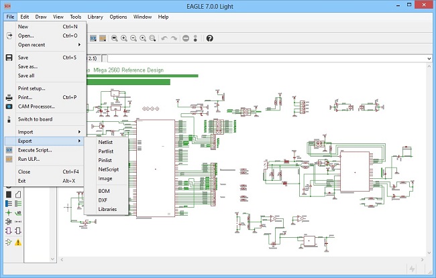
Task: Undo the last action
Action: [x=164, y=38]
